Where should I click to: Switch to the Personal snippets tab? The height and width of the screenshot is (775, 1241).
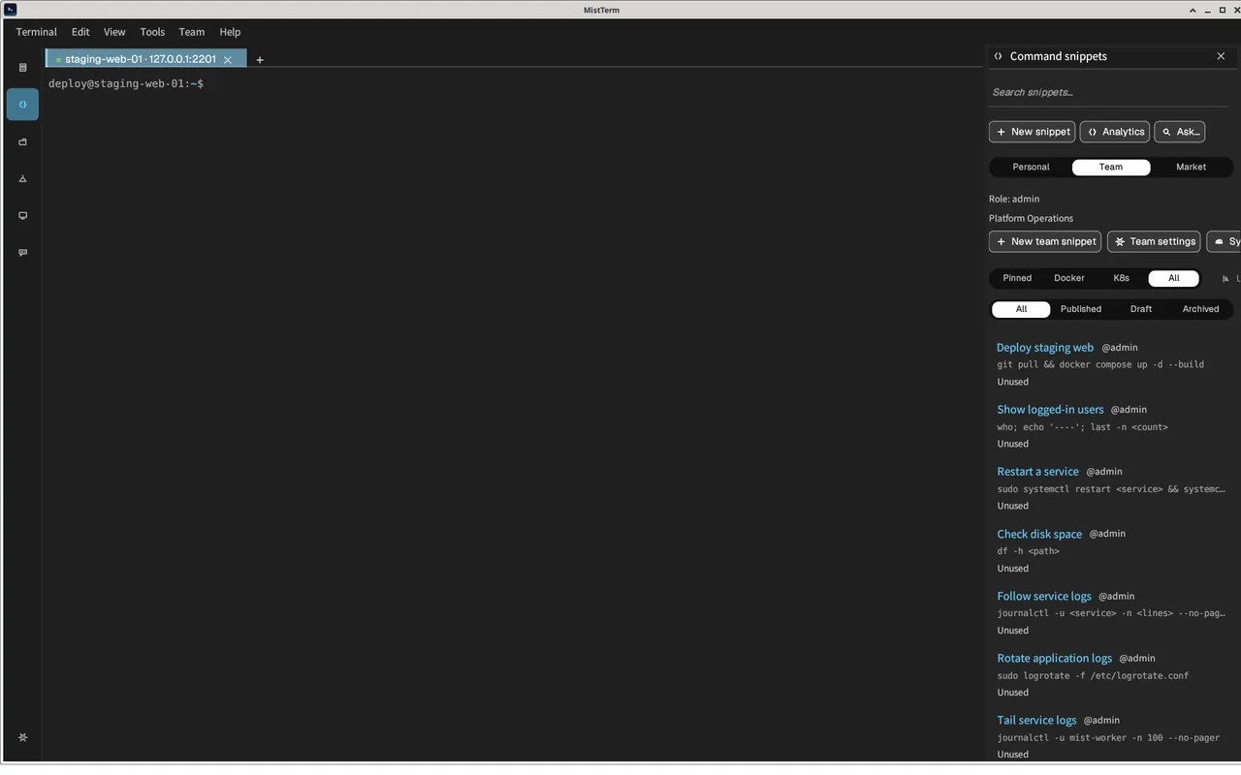1031,168
